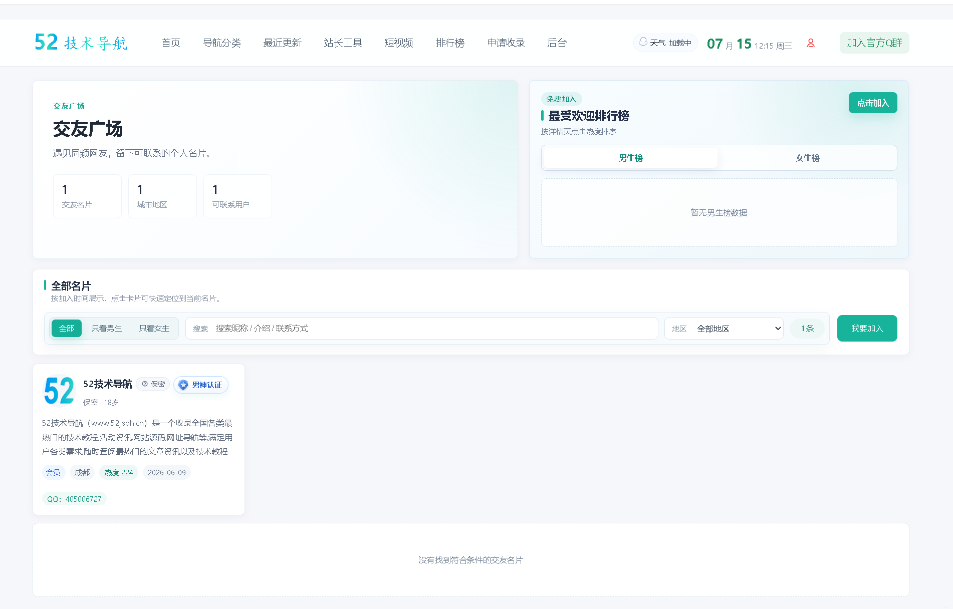
Task: Open the 最近更新 menu item
Action: pos(283,43)
